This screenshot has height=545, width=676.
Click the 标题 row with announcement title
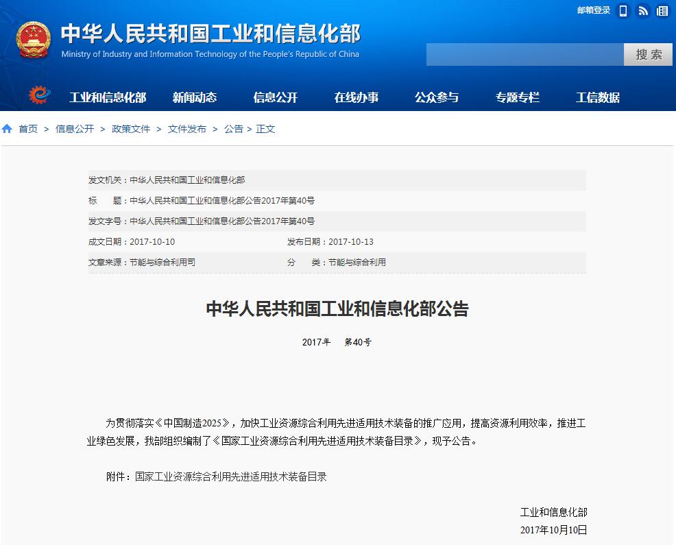pyautogui.click(x=337, y=200)
